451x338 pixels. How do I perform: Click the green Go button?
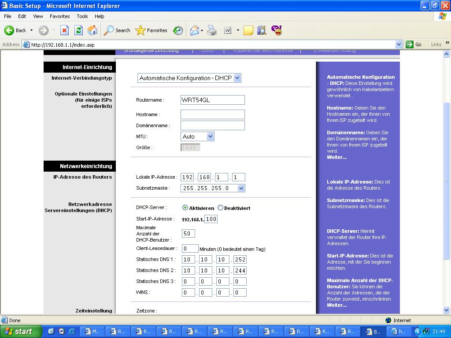414,44
